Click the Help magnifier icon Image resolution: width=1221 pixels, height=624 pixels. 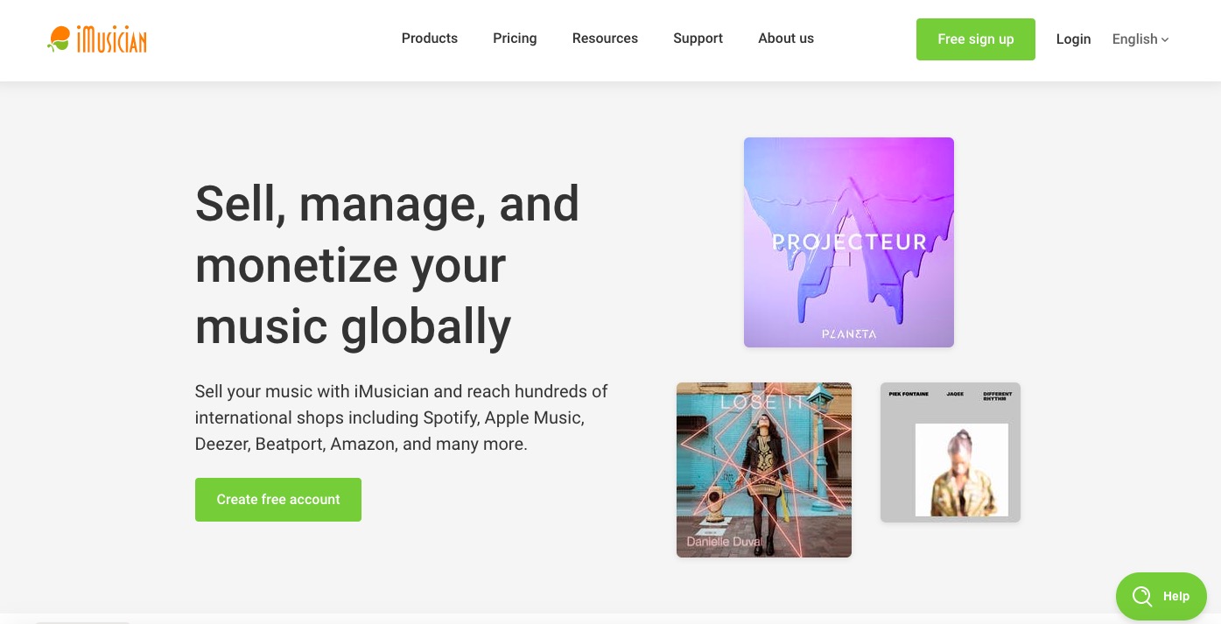pyautogui.click(x=1142, y=597)
